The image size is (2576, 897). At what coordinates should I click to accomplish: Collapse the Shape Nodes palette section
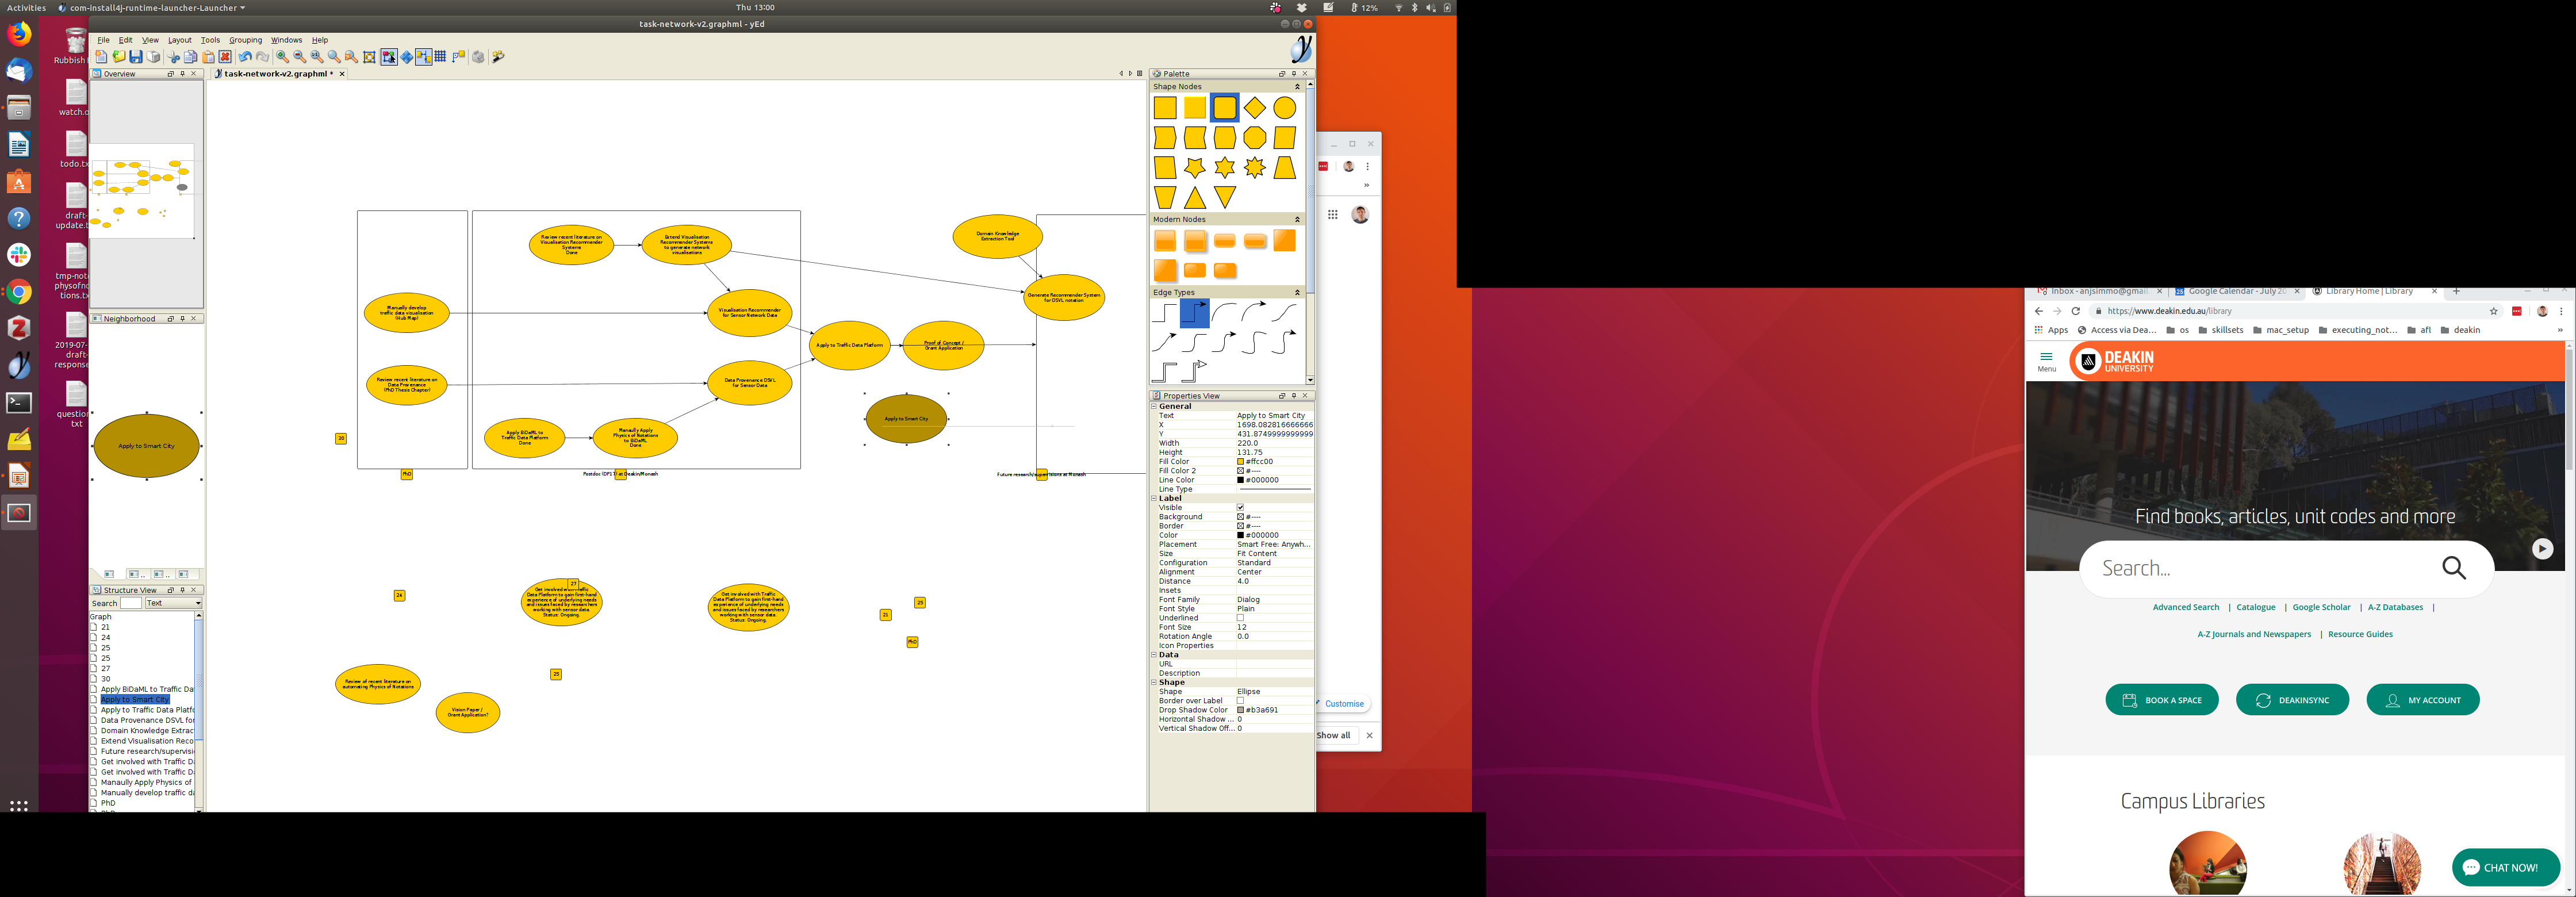pos(1297,87)
